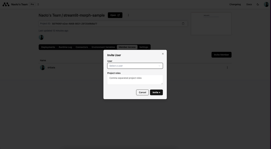Click the Morph logo icon in header

(x=6, y=4)
